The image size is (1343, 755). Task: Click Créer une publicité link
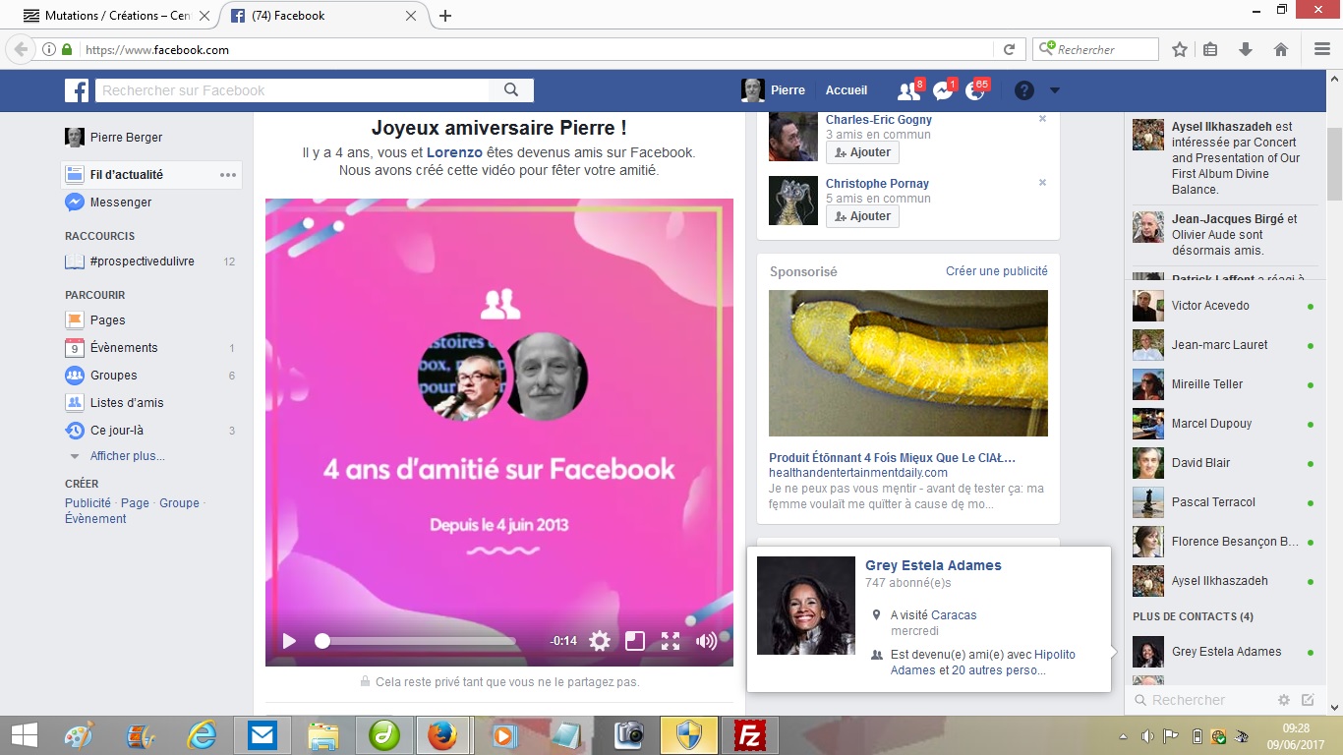[x=997, y=271]
